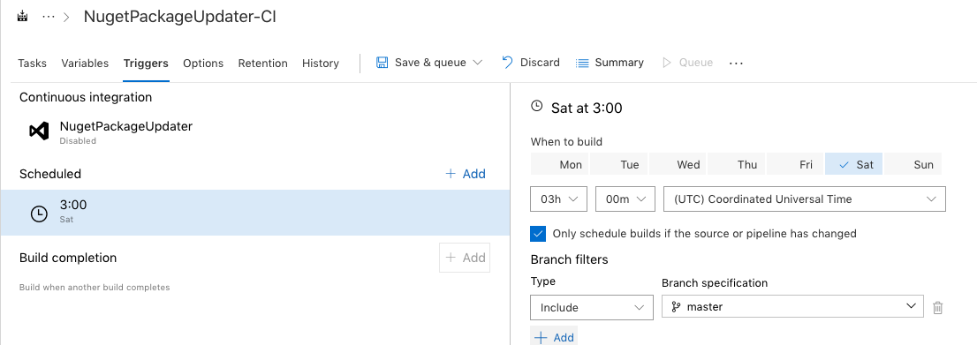Add a Build completion trigger
The width and height of the screenshot is (977, 345).
point(465,258)
